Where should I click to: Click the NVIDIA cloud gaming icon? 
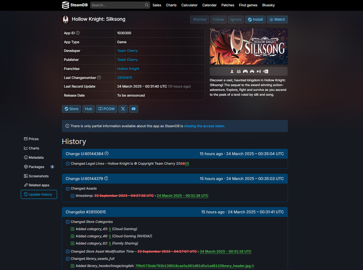(266, 71)
